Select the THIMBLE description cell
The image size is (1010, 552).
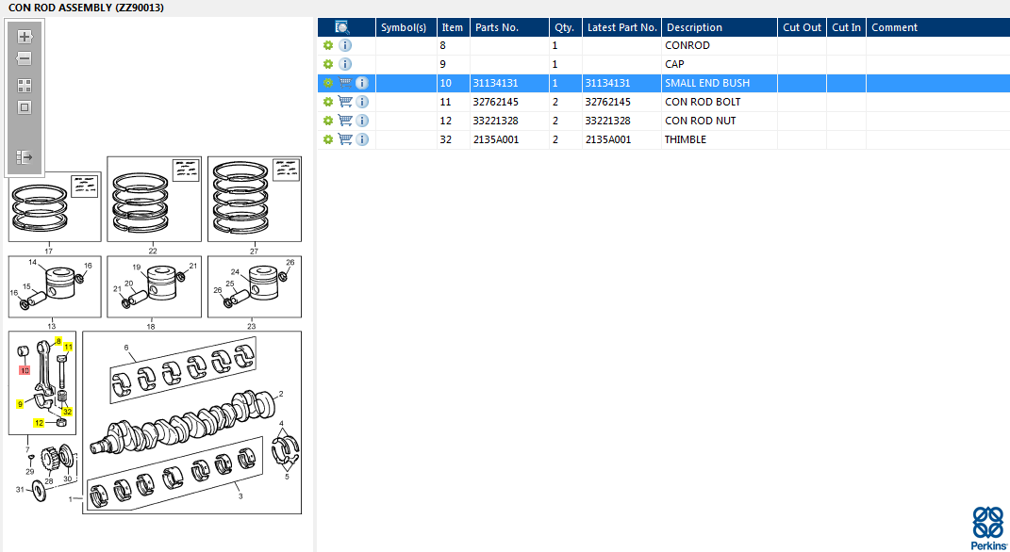pyautogui.click(x=720, y=139)
